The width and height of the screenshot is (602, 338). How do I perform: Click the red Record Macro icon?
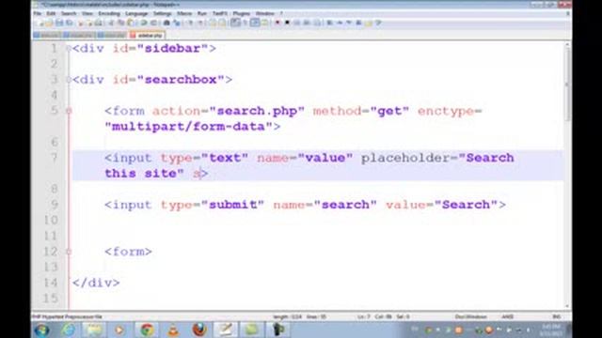[x=277, y=23]
